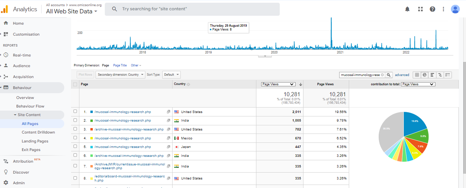
Task: Click the green legend swatch in row 2
Action: tap(91, 121)
